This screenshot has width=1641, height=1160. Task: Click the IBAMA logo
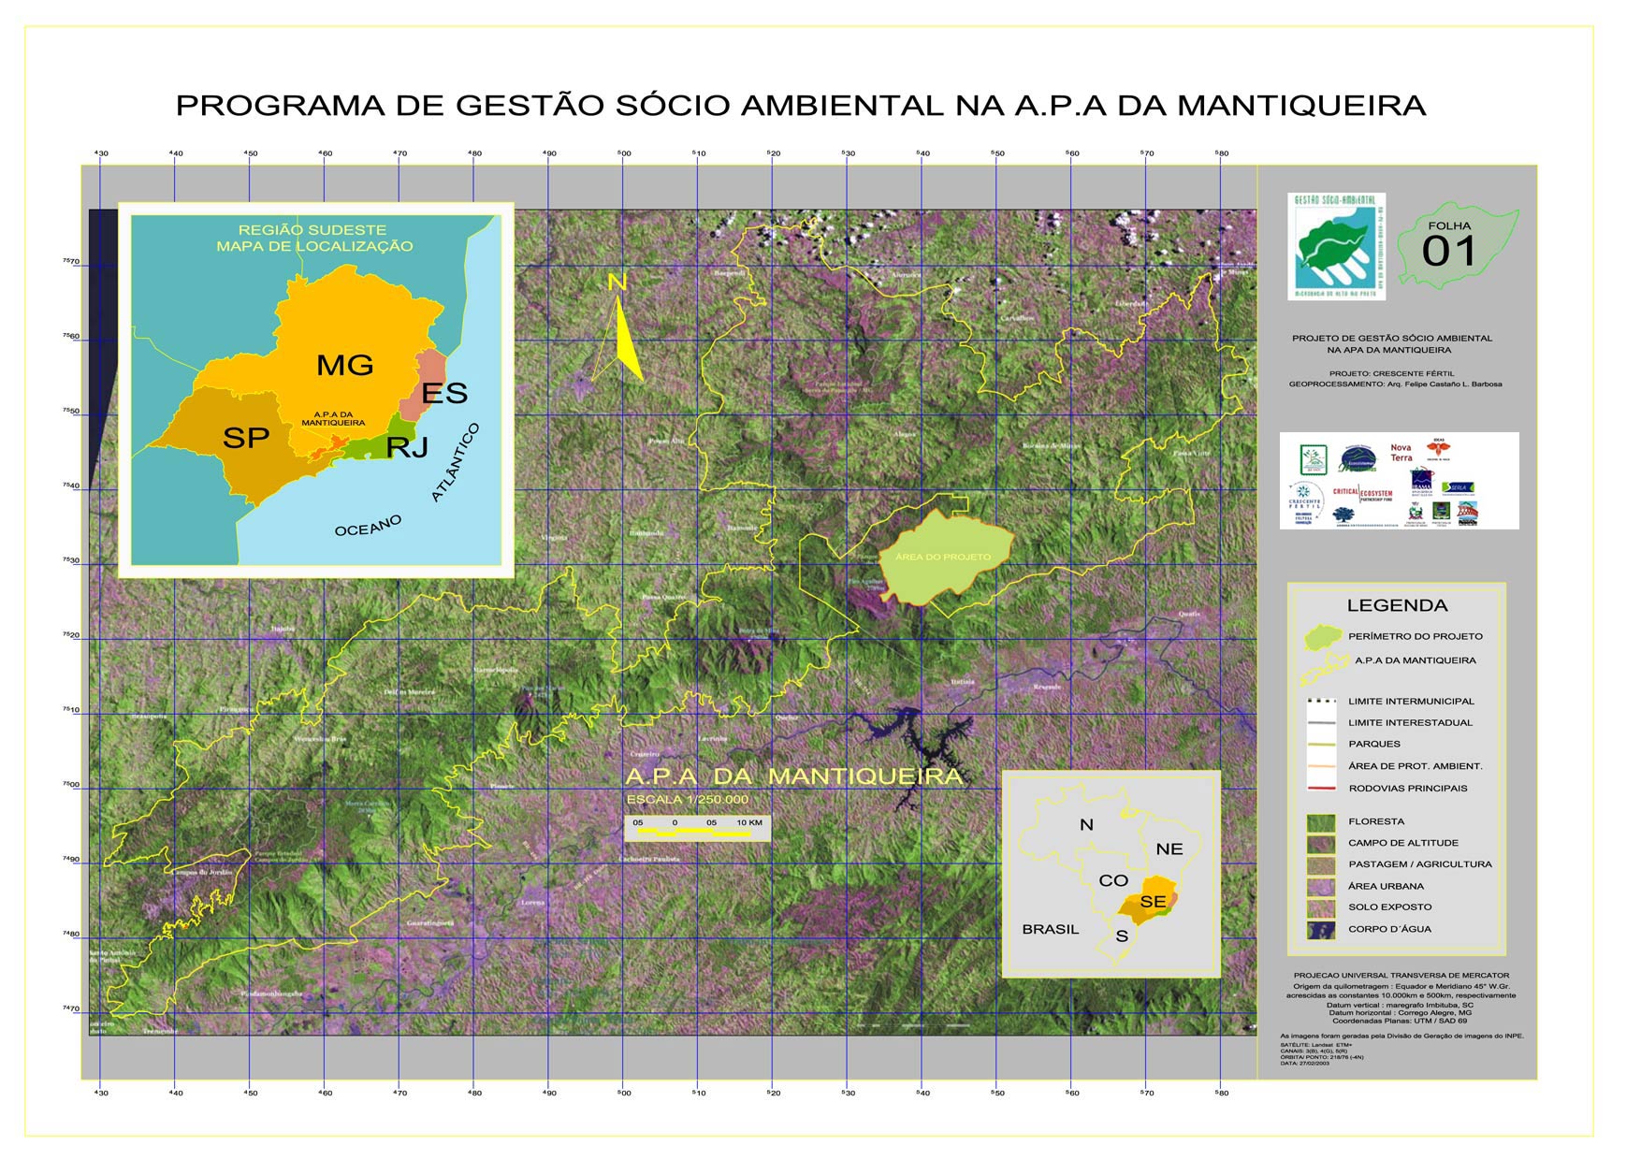(x=1421, y=483)
